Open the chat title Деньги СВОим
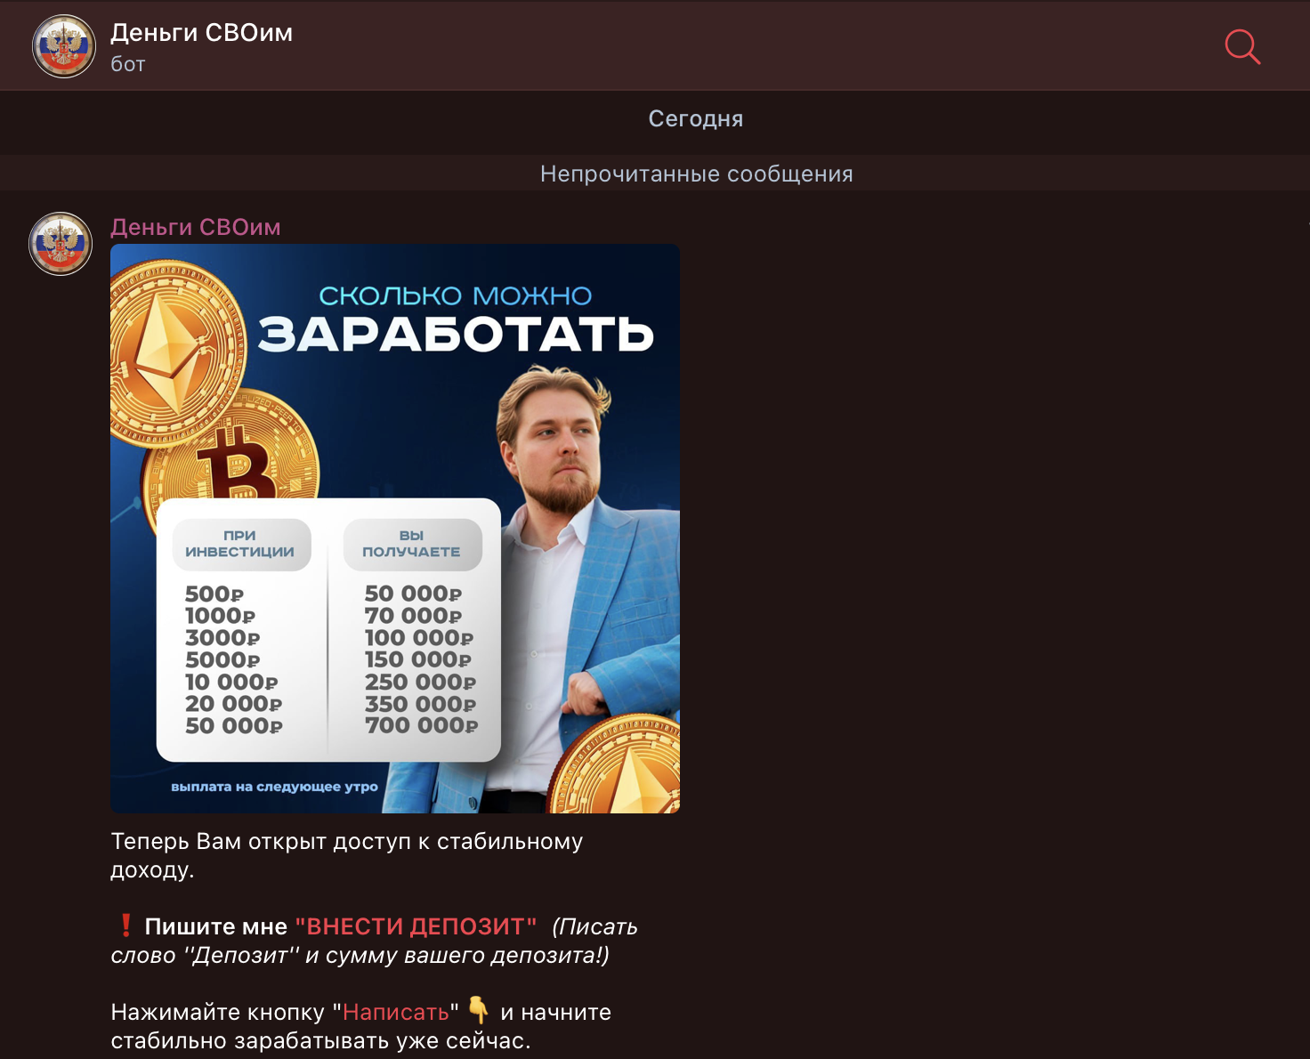 pyautogui.click(x=201, y=32)
